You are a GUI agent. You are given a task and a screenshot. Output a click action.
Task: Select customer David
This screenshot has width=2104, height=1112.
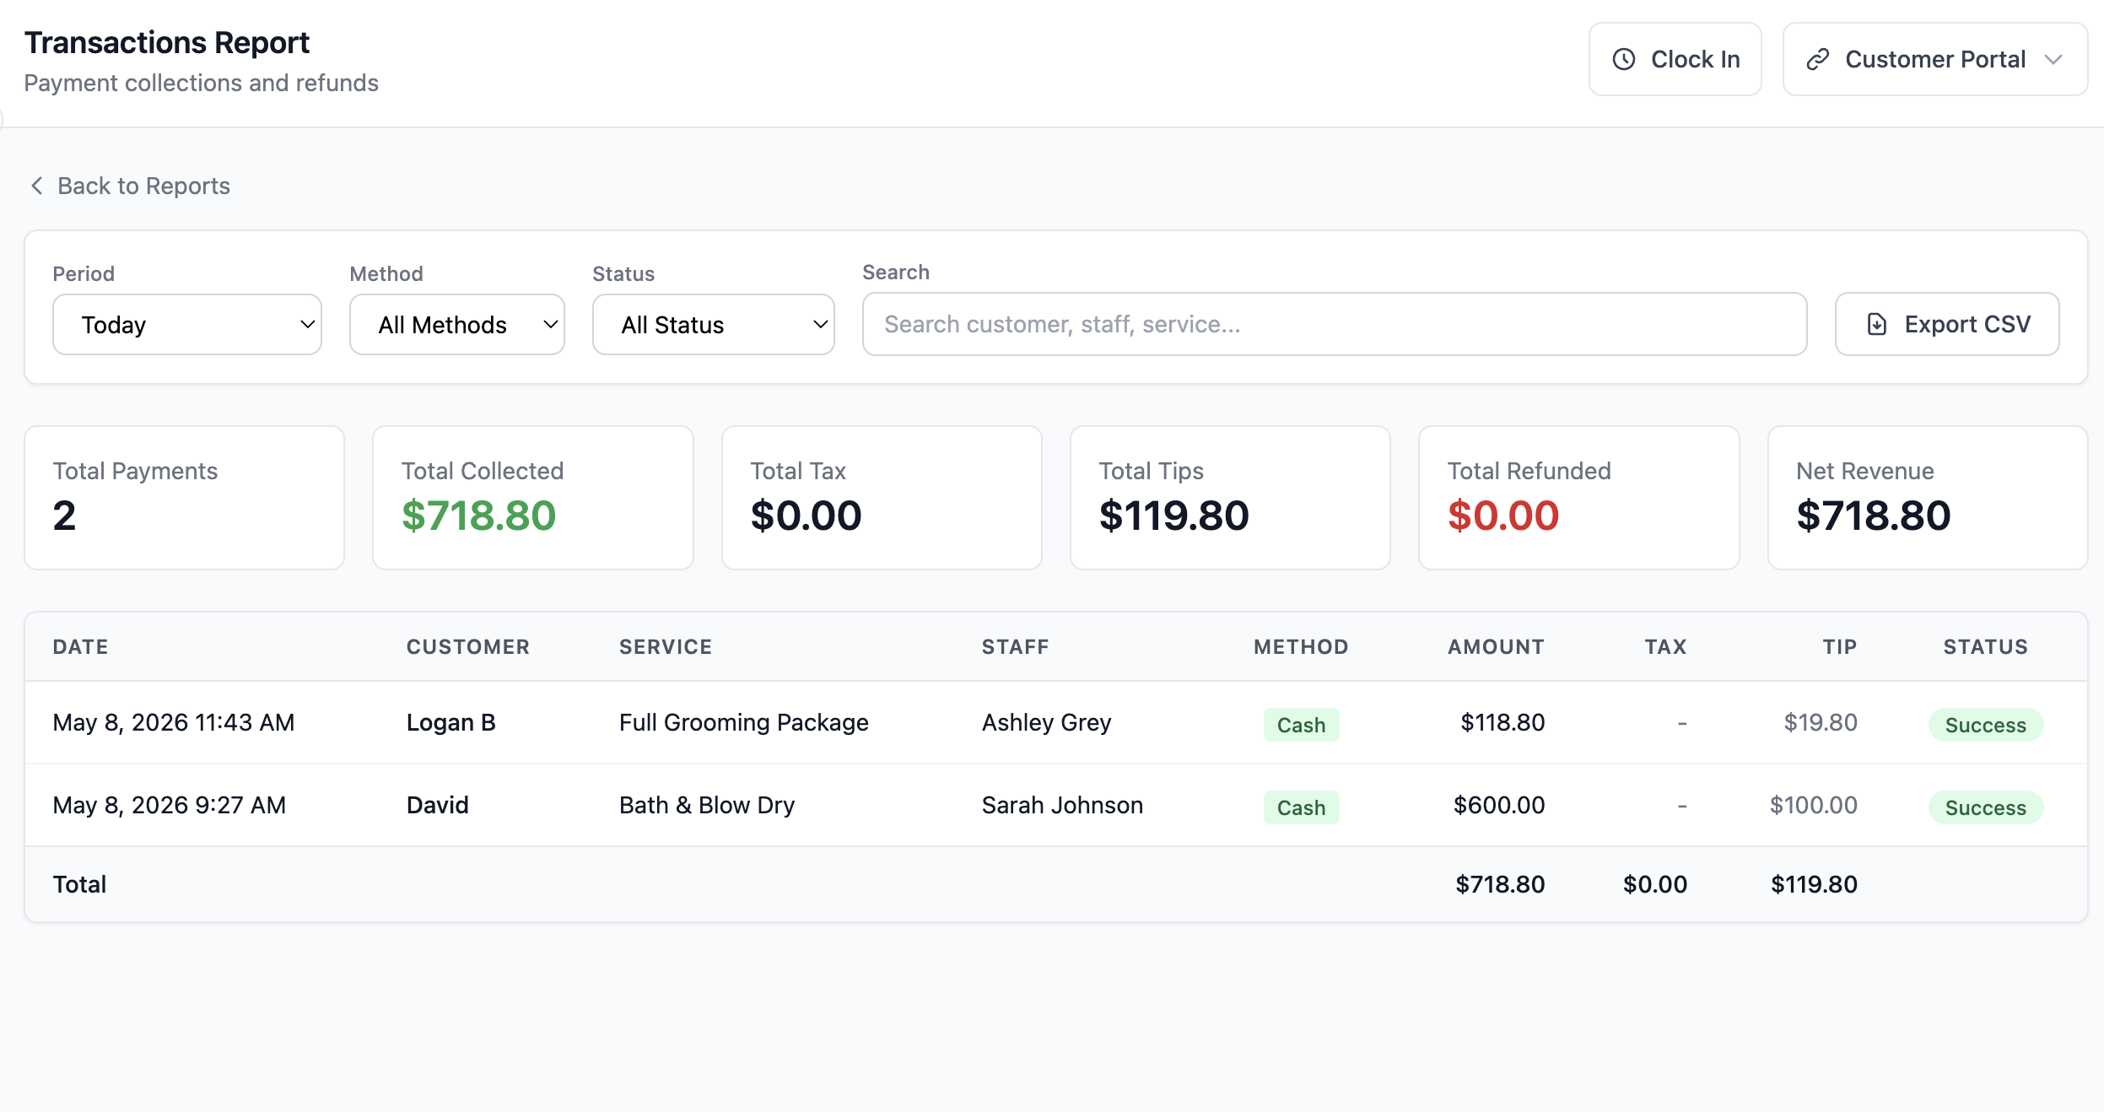tap(437, 805)
